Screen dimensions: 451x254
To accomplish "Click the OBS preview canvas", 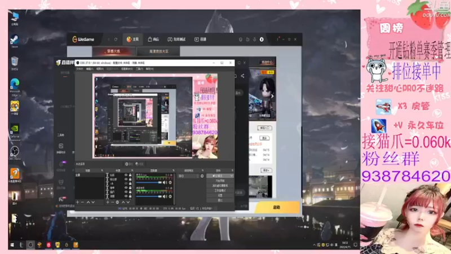I will click(x=154, y=116).
